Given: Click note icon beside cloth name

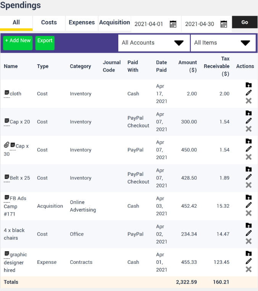Looking at the screenshot, I should coord(6,93).
